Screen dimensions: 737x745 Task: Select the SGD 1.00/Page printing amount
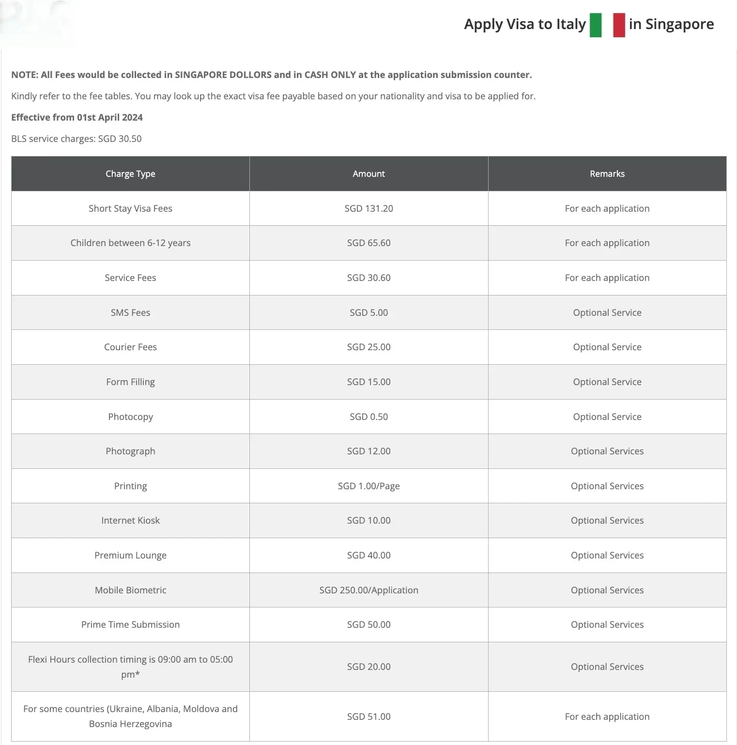pyautogui.click(x=368, y=486)
